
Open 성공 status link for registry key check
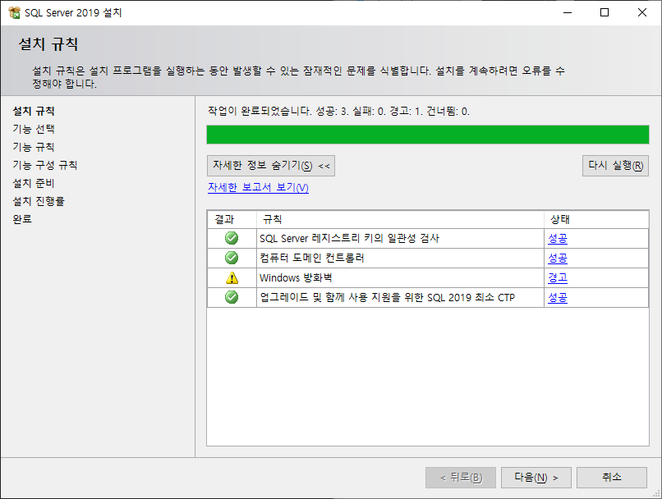558,238
